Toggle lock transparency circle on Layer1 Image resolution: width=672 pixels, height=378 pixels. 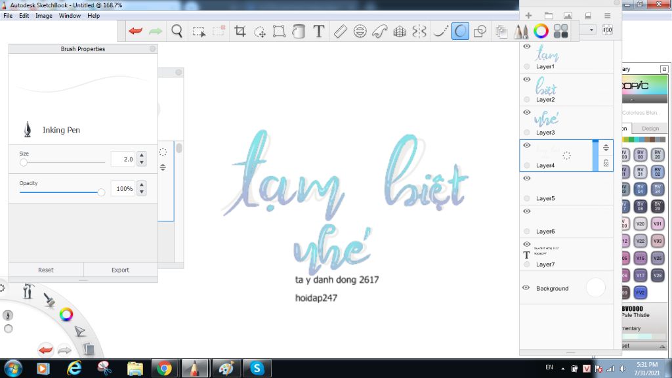[x=527, y=66]
